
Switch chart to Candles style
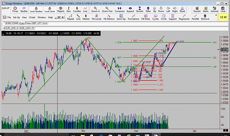(x=77, y=10)
